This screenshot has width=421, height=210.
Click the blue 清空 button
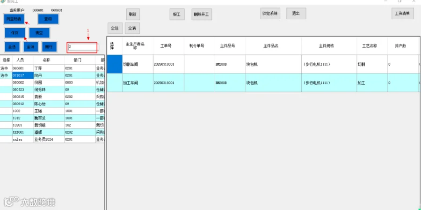click(x=39, y=33)
